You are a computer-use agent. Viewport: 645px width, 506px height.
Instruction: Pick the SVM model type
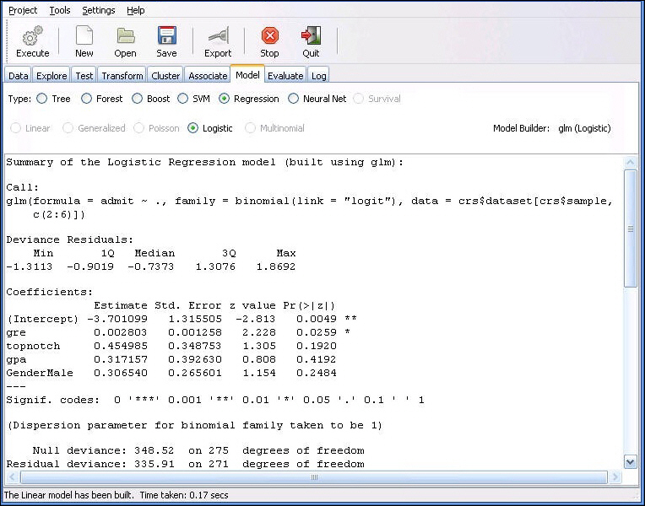tap(182, 99)
